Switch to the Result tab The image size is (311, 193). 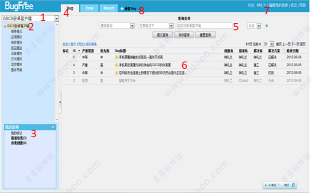click(x=109, y=8)
